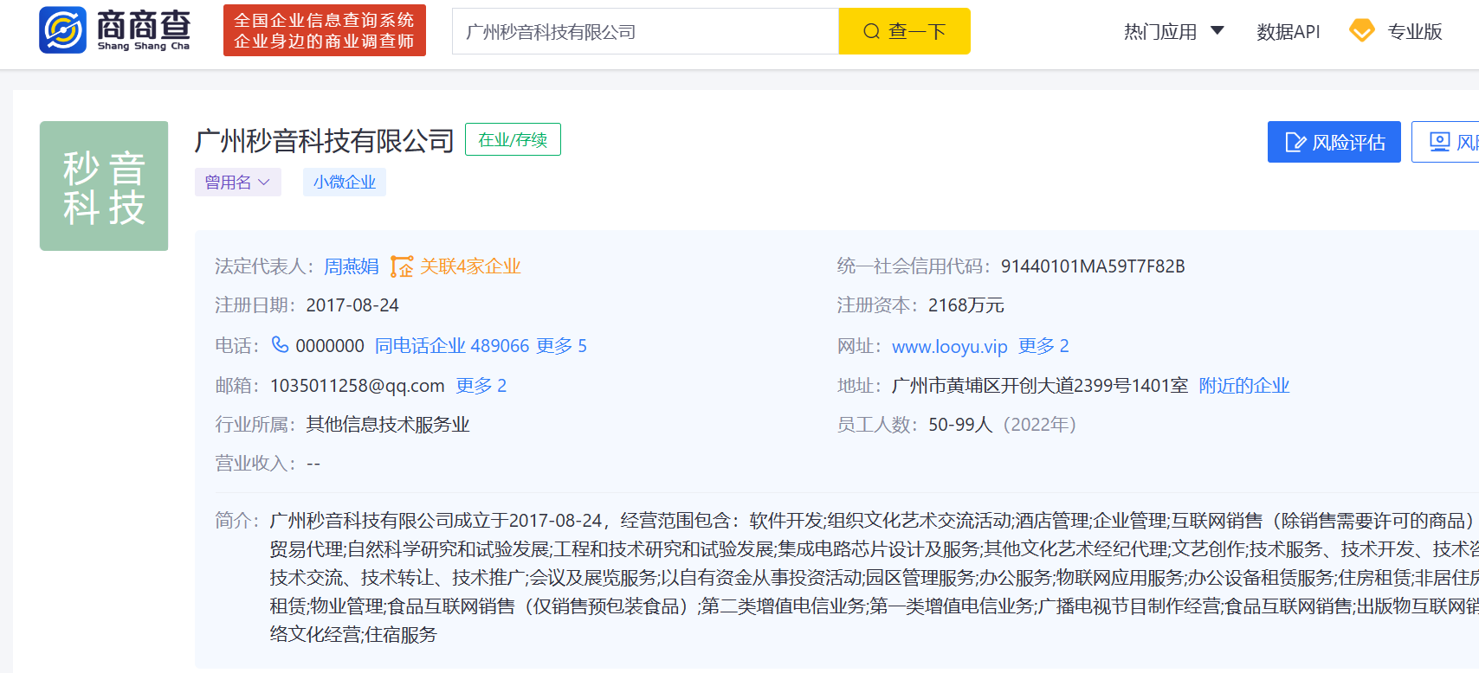This screenshot has height=673, width=1479.
Task: Open the green 秒音科技 company logo
Action: (104, 186)
